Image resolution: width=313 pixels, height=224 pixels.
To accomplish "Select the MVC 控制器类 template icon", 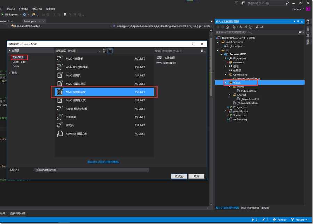I will coord(59,59).
